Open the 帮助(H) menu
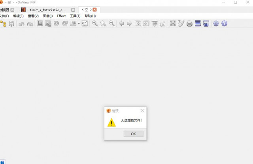This screenshot has width=253, height=164. click(90, 16)
